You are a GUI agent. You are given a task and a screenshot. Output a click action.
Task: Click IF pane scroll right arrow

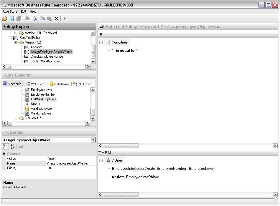pos(275,146)
